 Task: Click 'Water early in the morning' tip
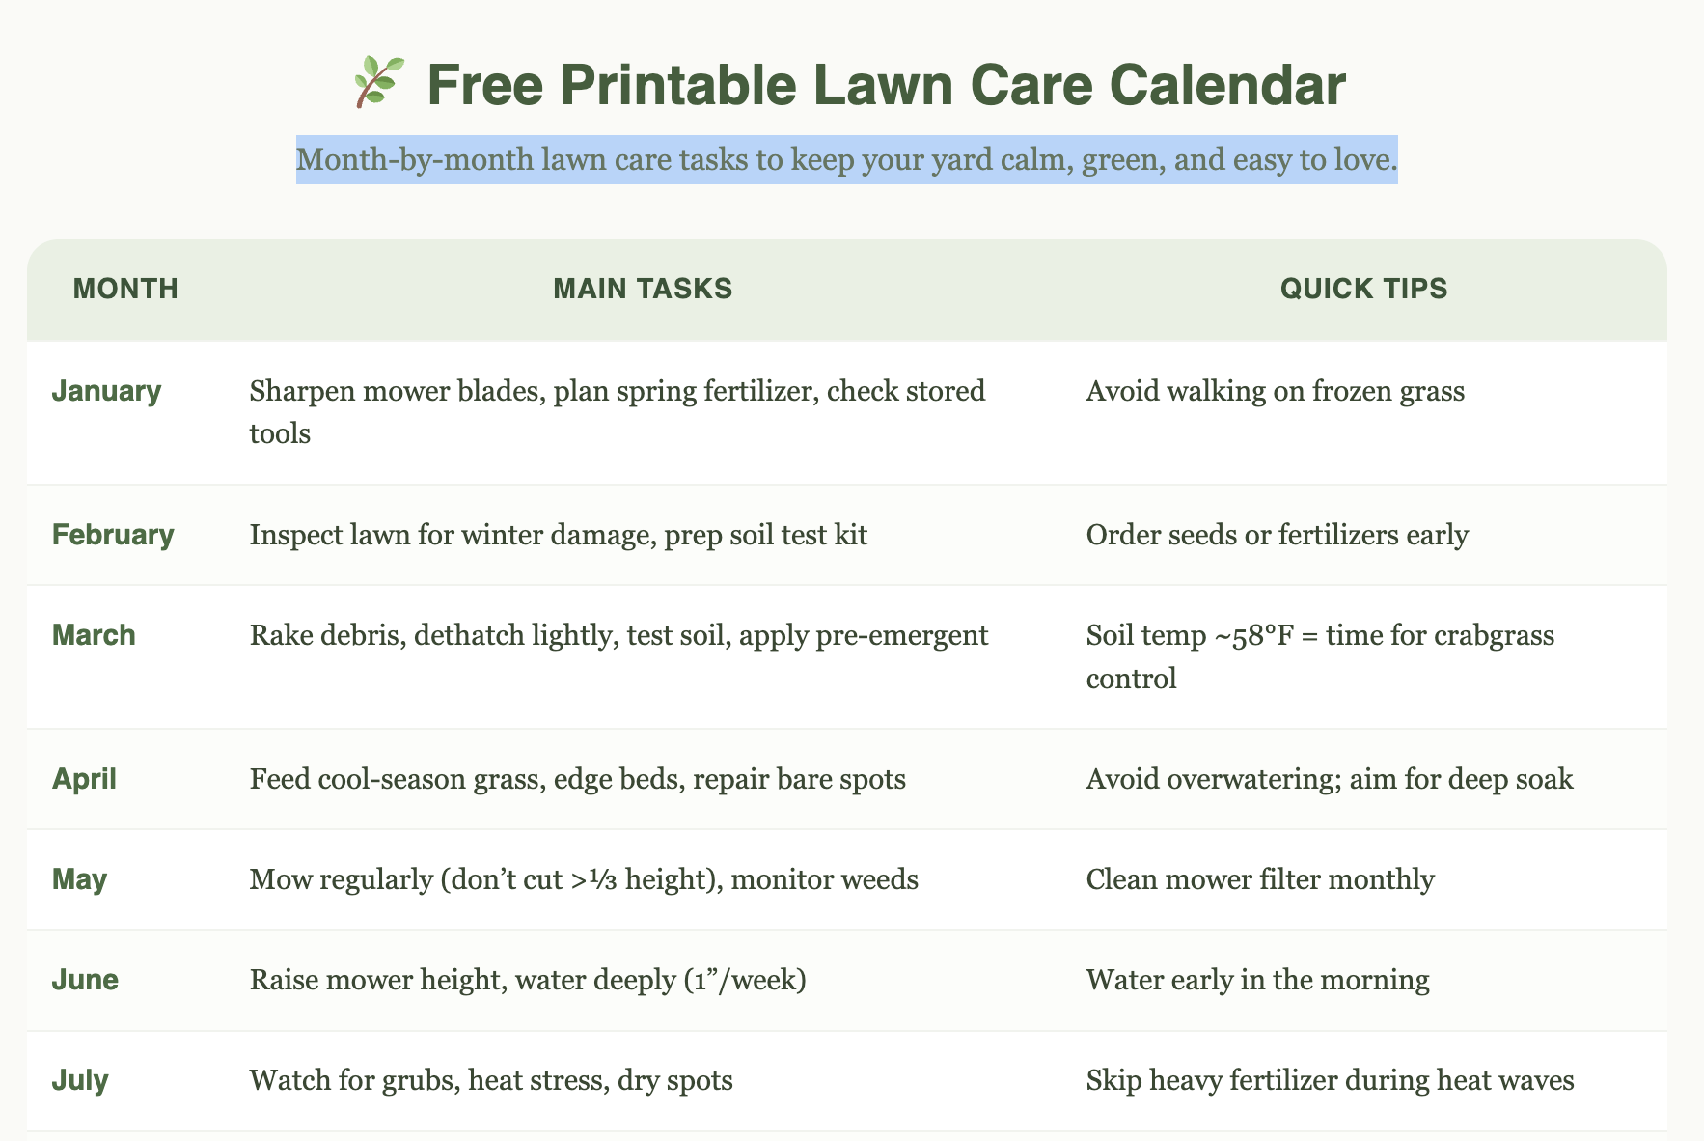(1257, 980)
